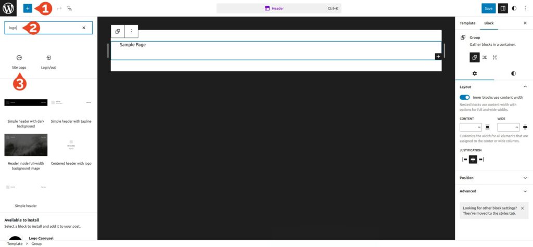The width and height of the screenshot is (533, 247).
Task: Open the block Styles tab in sidebar
Action: point(513,74)
